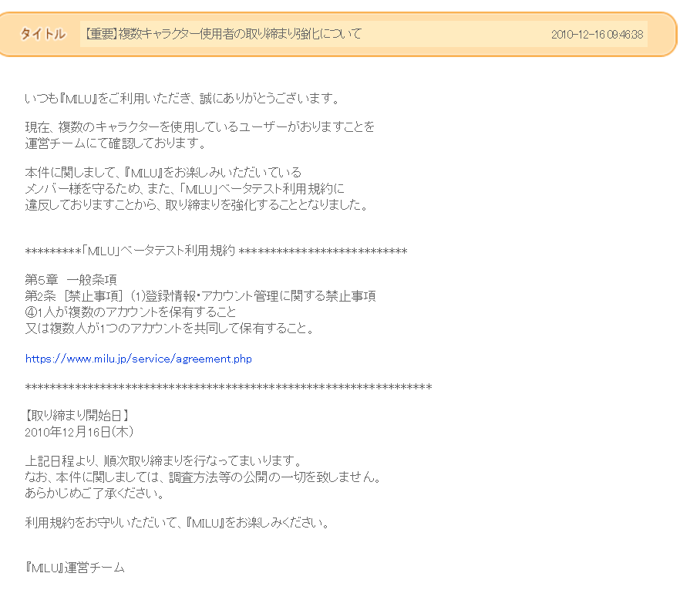Click the line starting with 違反しておりますことから

click(197, 204)
